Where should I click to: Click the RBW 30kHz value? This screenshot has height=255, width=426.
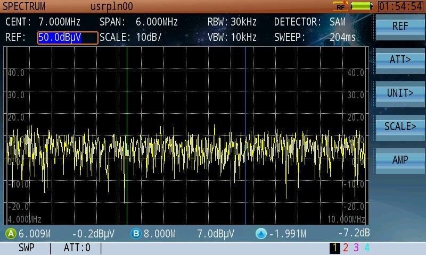[x=244, y=22]
